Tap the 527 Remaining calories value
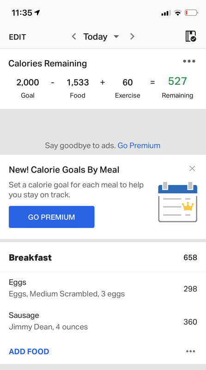The image size is (206, 370). (177, 81)
